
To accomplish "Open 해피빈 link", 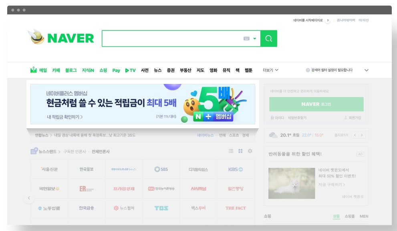I will [364, 20].
